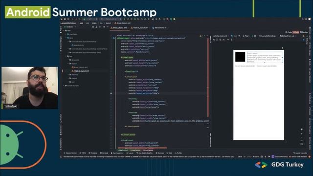Select the Lorem ipsum text block in preview
This screenshot has width=313, height=176.
tap(265, 58)
